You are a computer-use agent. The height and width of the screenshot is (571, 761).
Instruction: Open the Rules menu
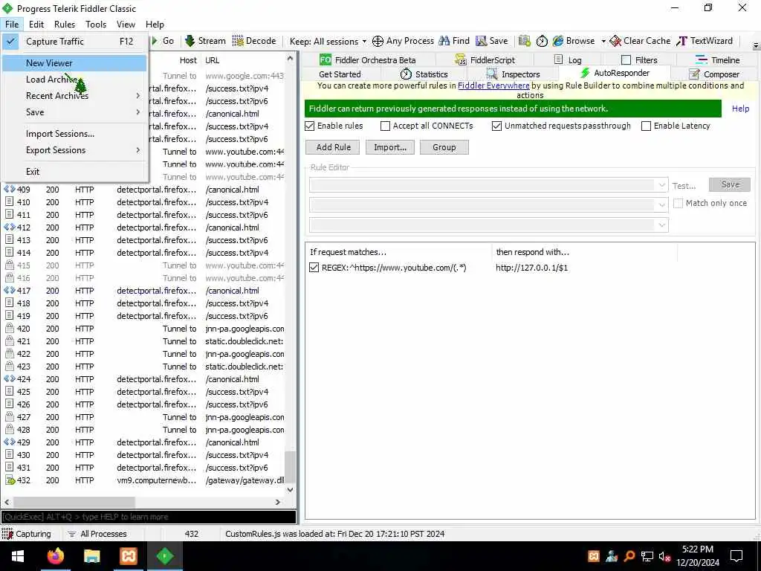coord(65,25)
